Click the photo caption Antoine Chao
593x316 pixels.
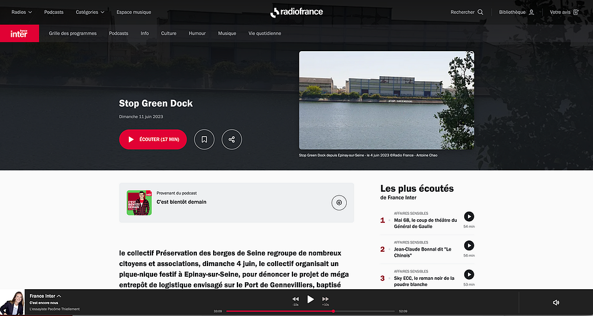tap(368, 155)
